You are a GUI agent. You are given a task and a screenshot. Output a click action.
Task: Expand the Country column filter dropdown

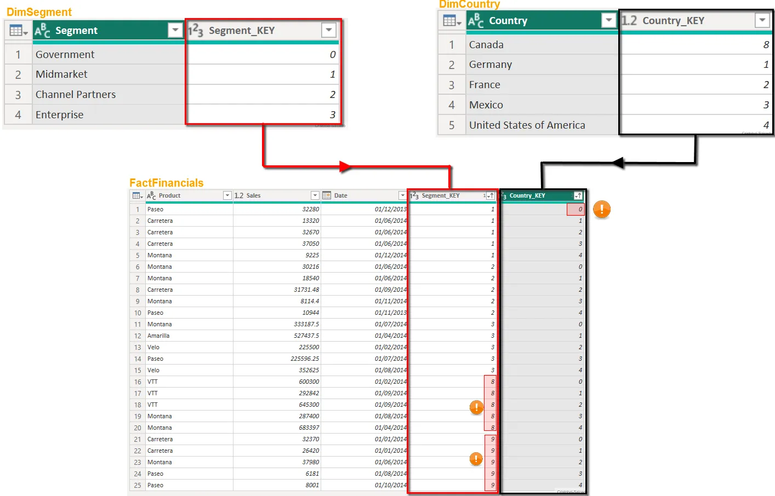pos(608,20)
